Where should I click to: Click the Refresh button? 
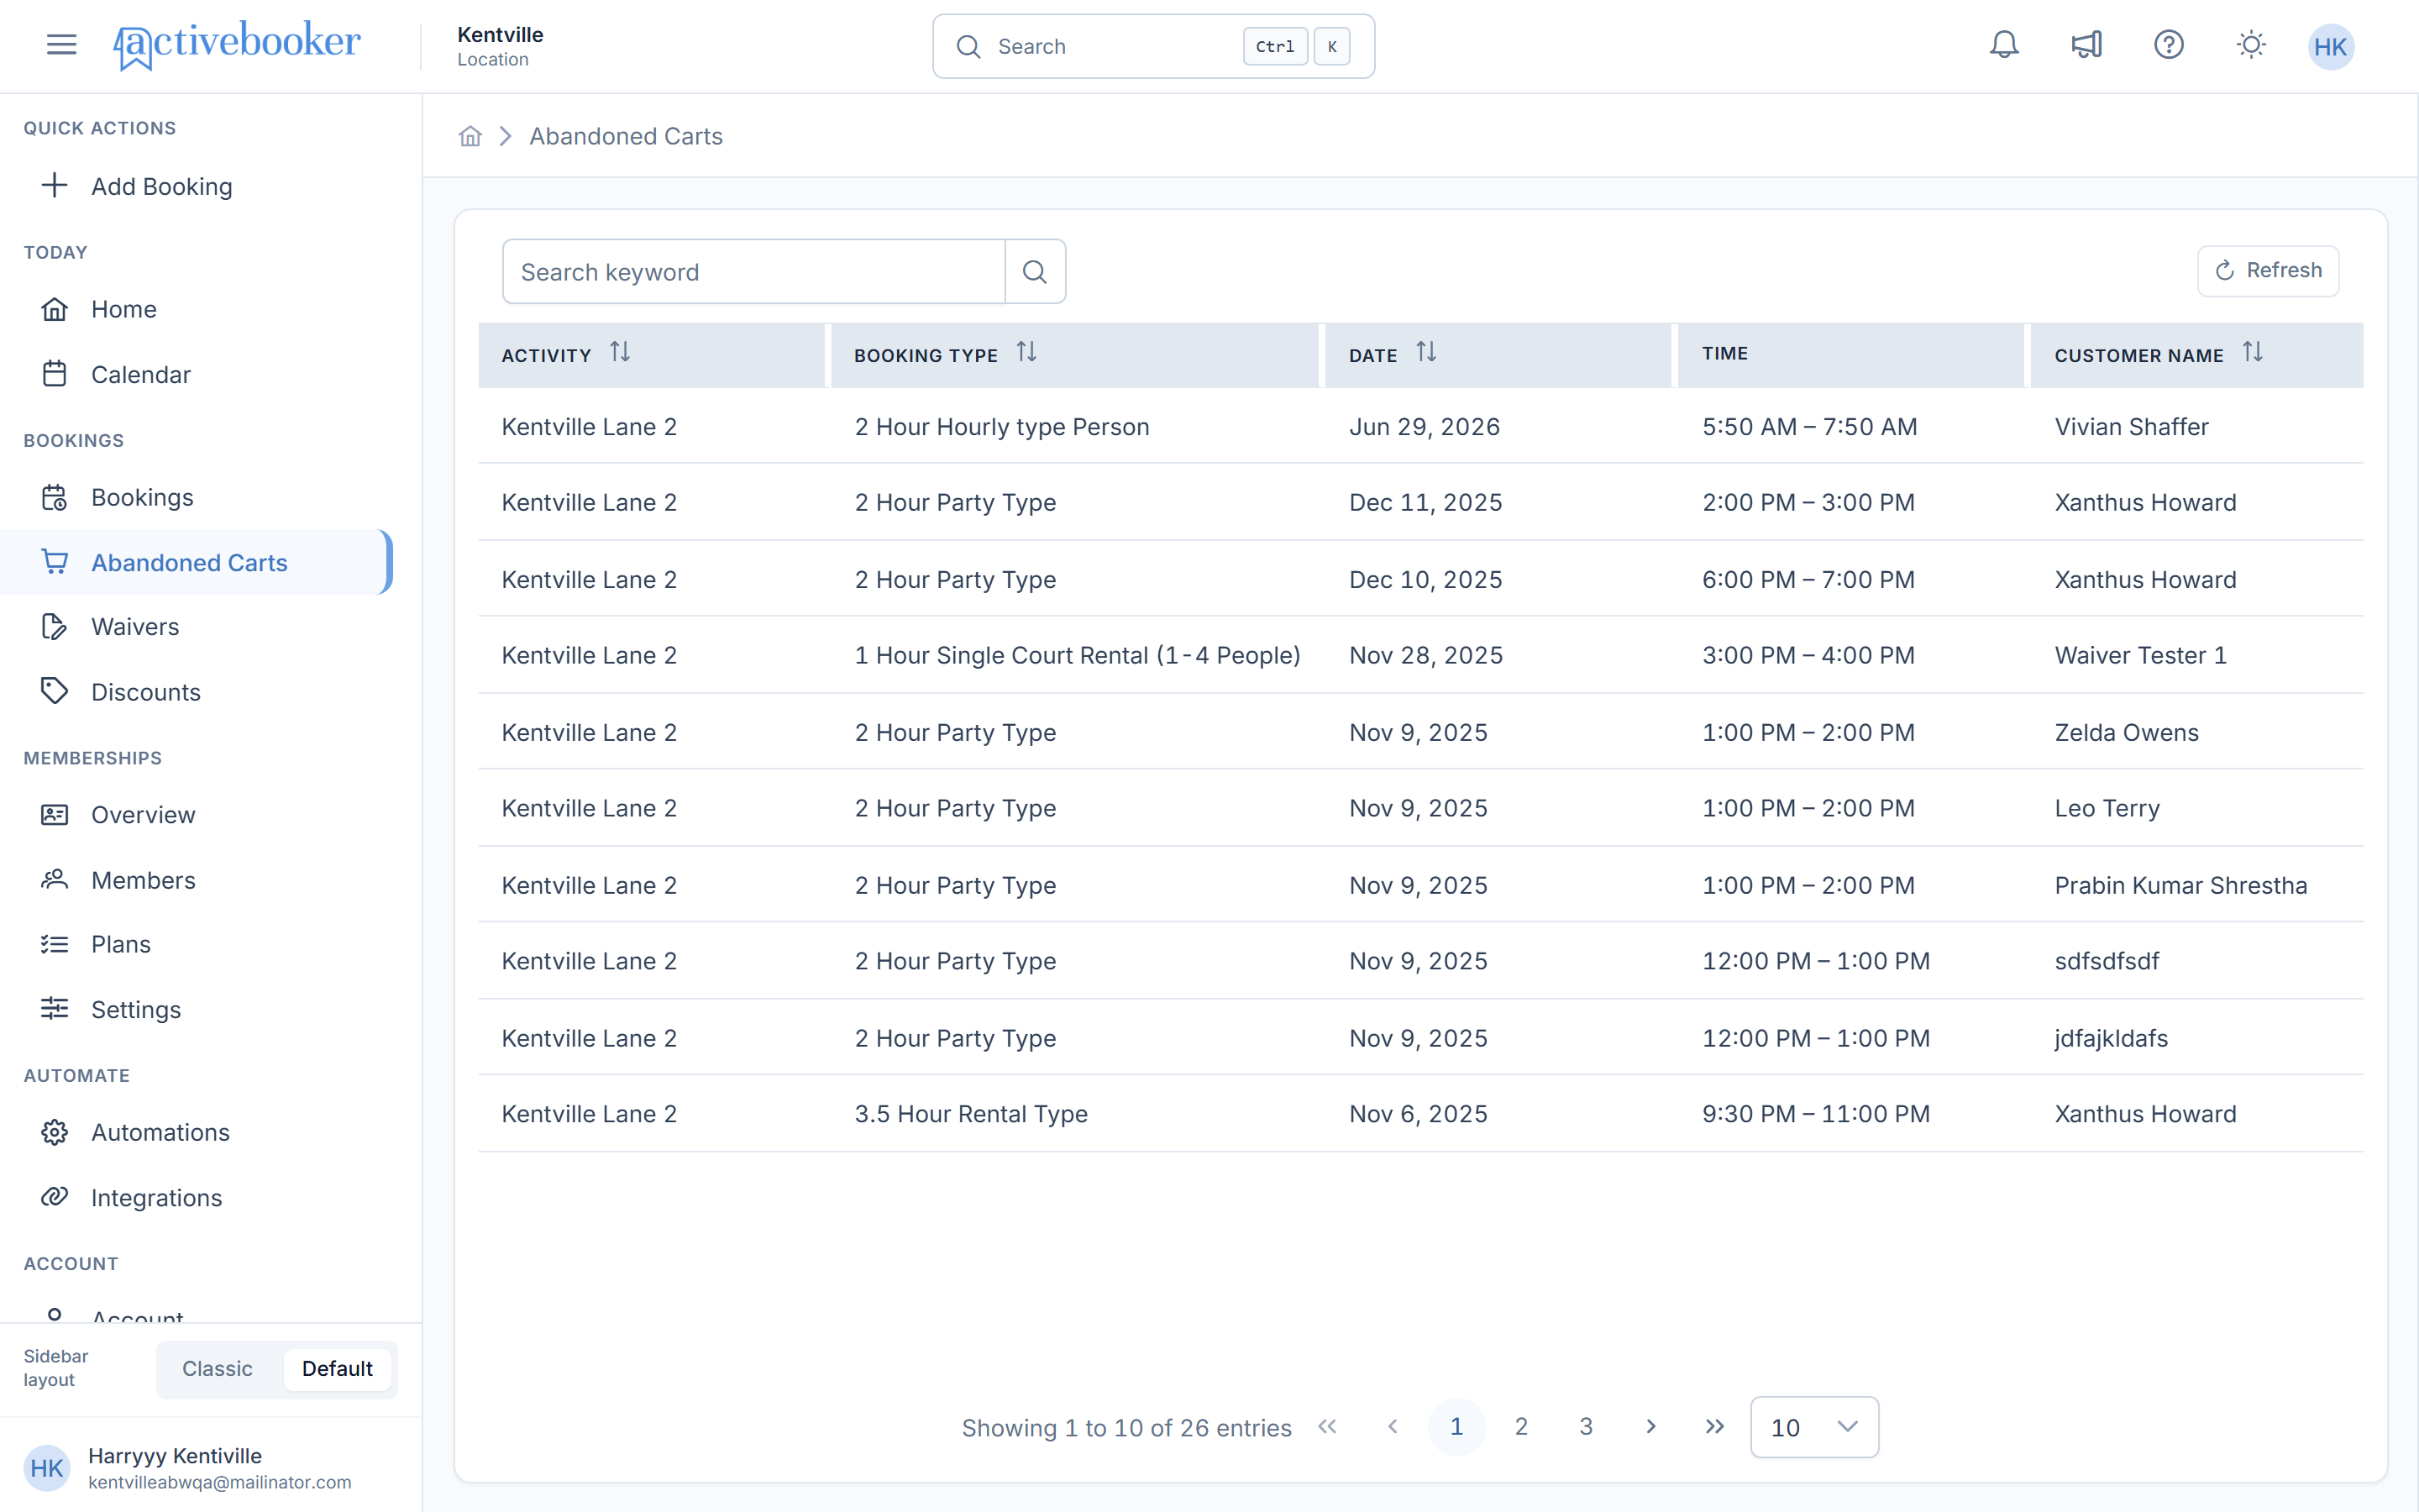[x=2268, y=271]
